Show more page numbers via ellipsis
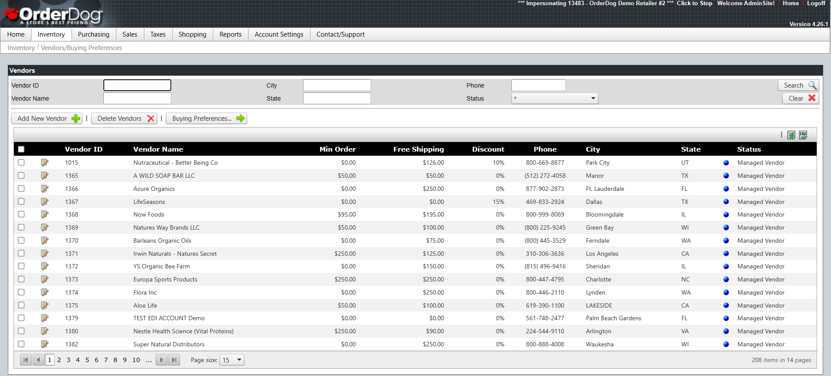The width and height of the screenshot is (831, 376). 149,360
